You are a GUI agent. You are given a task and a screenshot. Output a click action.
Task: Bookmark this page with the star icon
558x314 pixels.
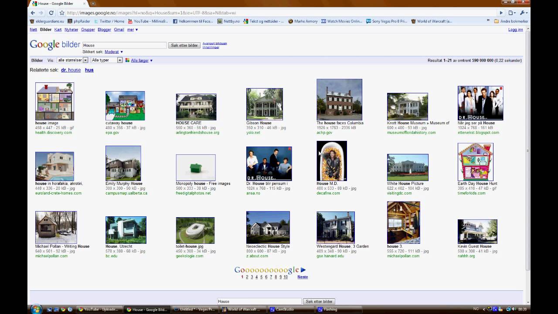62,13
